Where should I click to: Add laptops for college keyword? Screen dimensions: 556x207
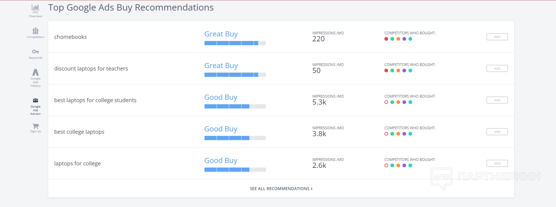[497, 163]
